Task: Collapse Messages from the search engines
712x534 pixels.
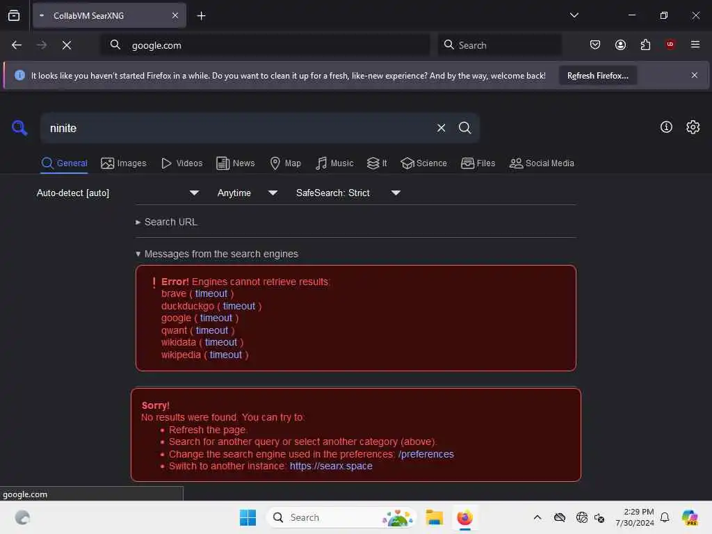Action: tap(217, 254)
